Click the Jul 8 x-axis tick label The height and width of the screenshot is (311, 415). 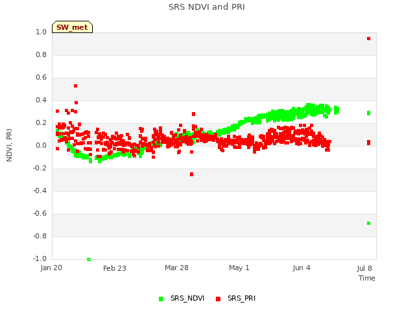point(364,268)
